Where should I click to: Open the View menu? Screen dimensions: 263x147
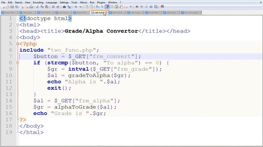pos(28,2)
